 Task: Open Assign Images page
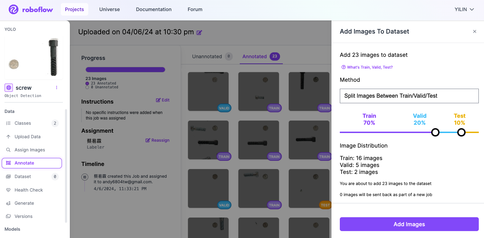coord(30,150)
